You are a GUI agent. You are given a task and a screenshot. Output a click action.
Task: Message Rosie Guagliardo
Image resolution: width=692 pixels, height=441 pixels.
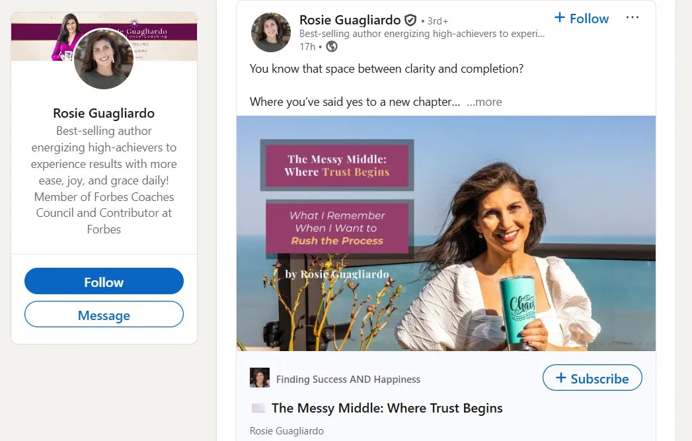coord(103,315)
